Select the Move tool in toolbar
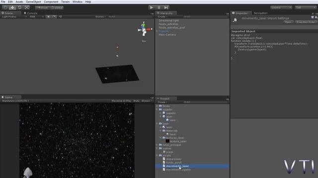Screen dimensions: 318x178 click(x=12, y=8)
